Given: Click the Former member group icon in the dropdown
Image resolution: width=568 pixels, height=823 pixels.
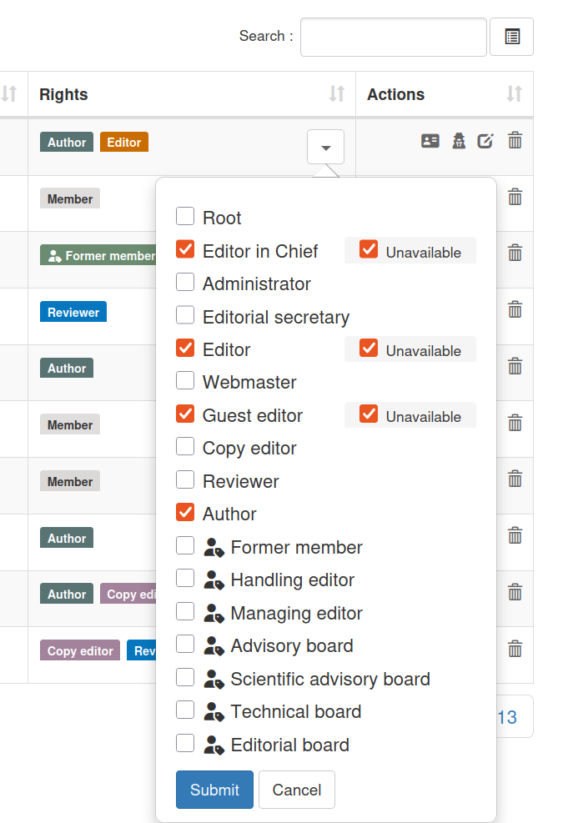Looking at the screenshot, I should tap(212, 549).
